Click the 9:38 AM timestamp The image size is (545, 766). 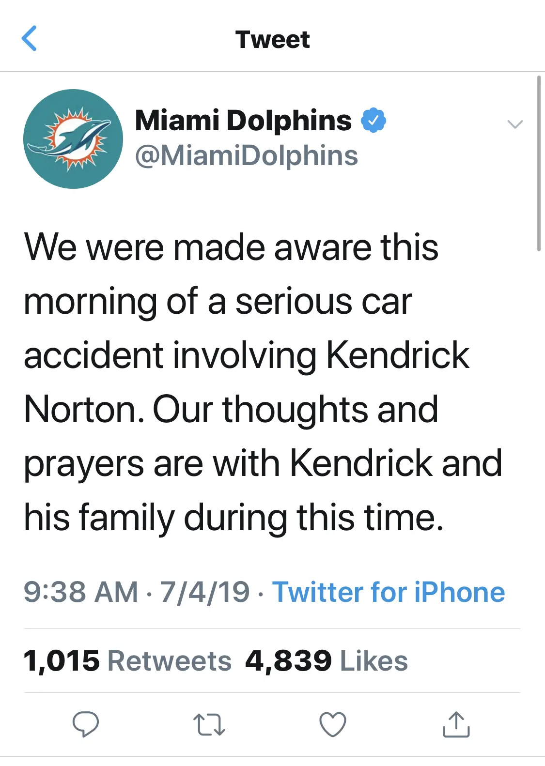[x=81, y=592]
